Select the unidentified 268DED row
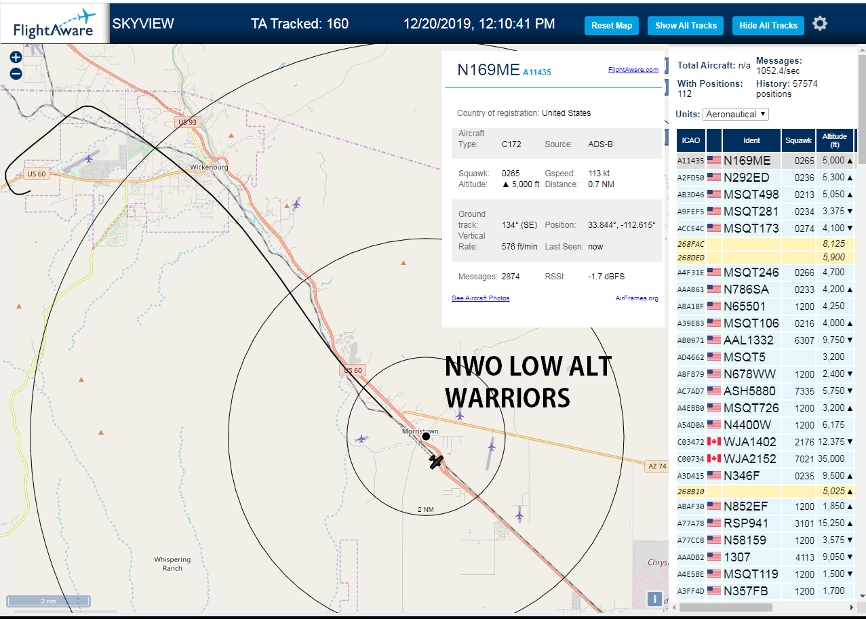The width and height of the screenshot is (866, 619). coord(766,258)
